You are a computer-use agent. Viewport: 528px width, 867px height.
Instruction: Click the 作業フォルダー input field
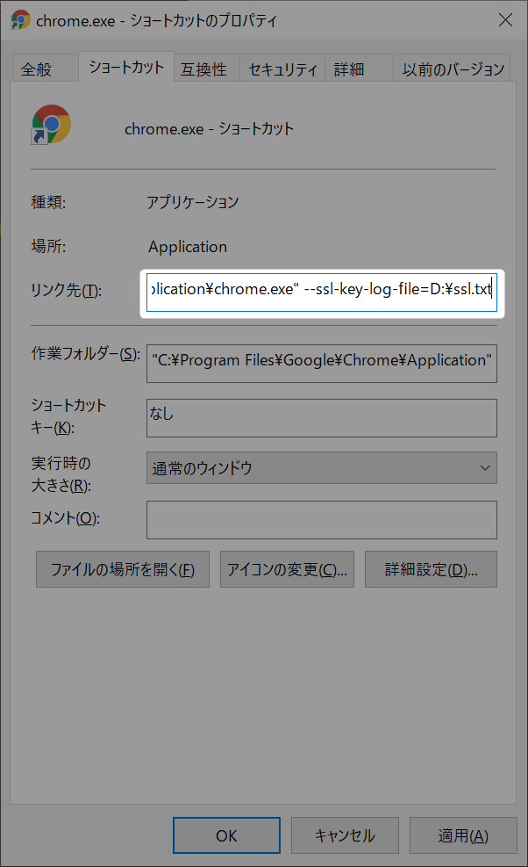tap(321, 364)
